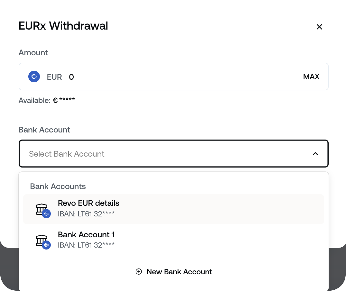The width and height of the screenshot is (346, 291).
Task: Click the EURx currency icon in the Amount field
Action: pos(34,77)
